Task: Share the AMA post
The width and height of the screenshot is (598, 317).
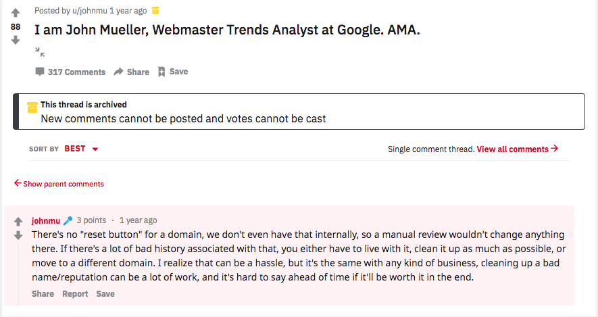Action: [131, 72]
